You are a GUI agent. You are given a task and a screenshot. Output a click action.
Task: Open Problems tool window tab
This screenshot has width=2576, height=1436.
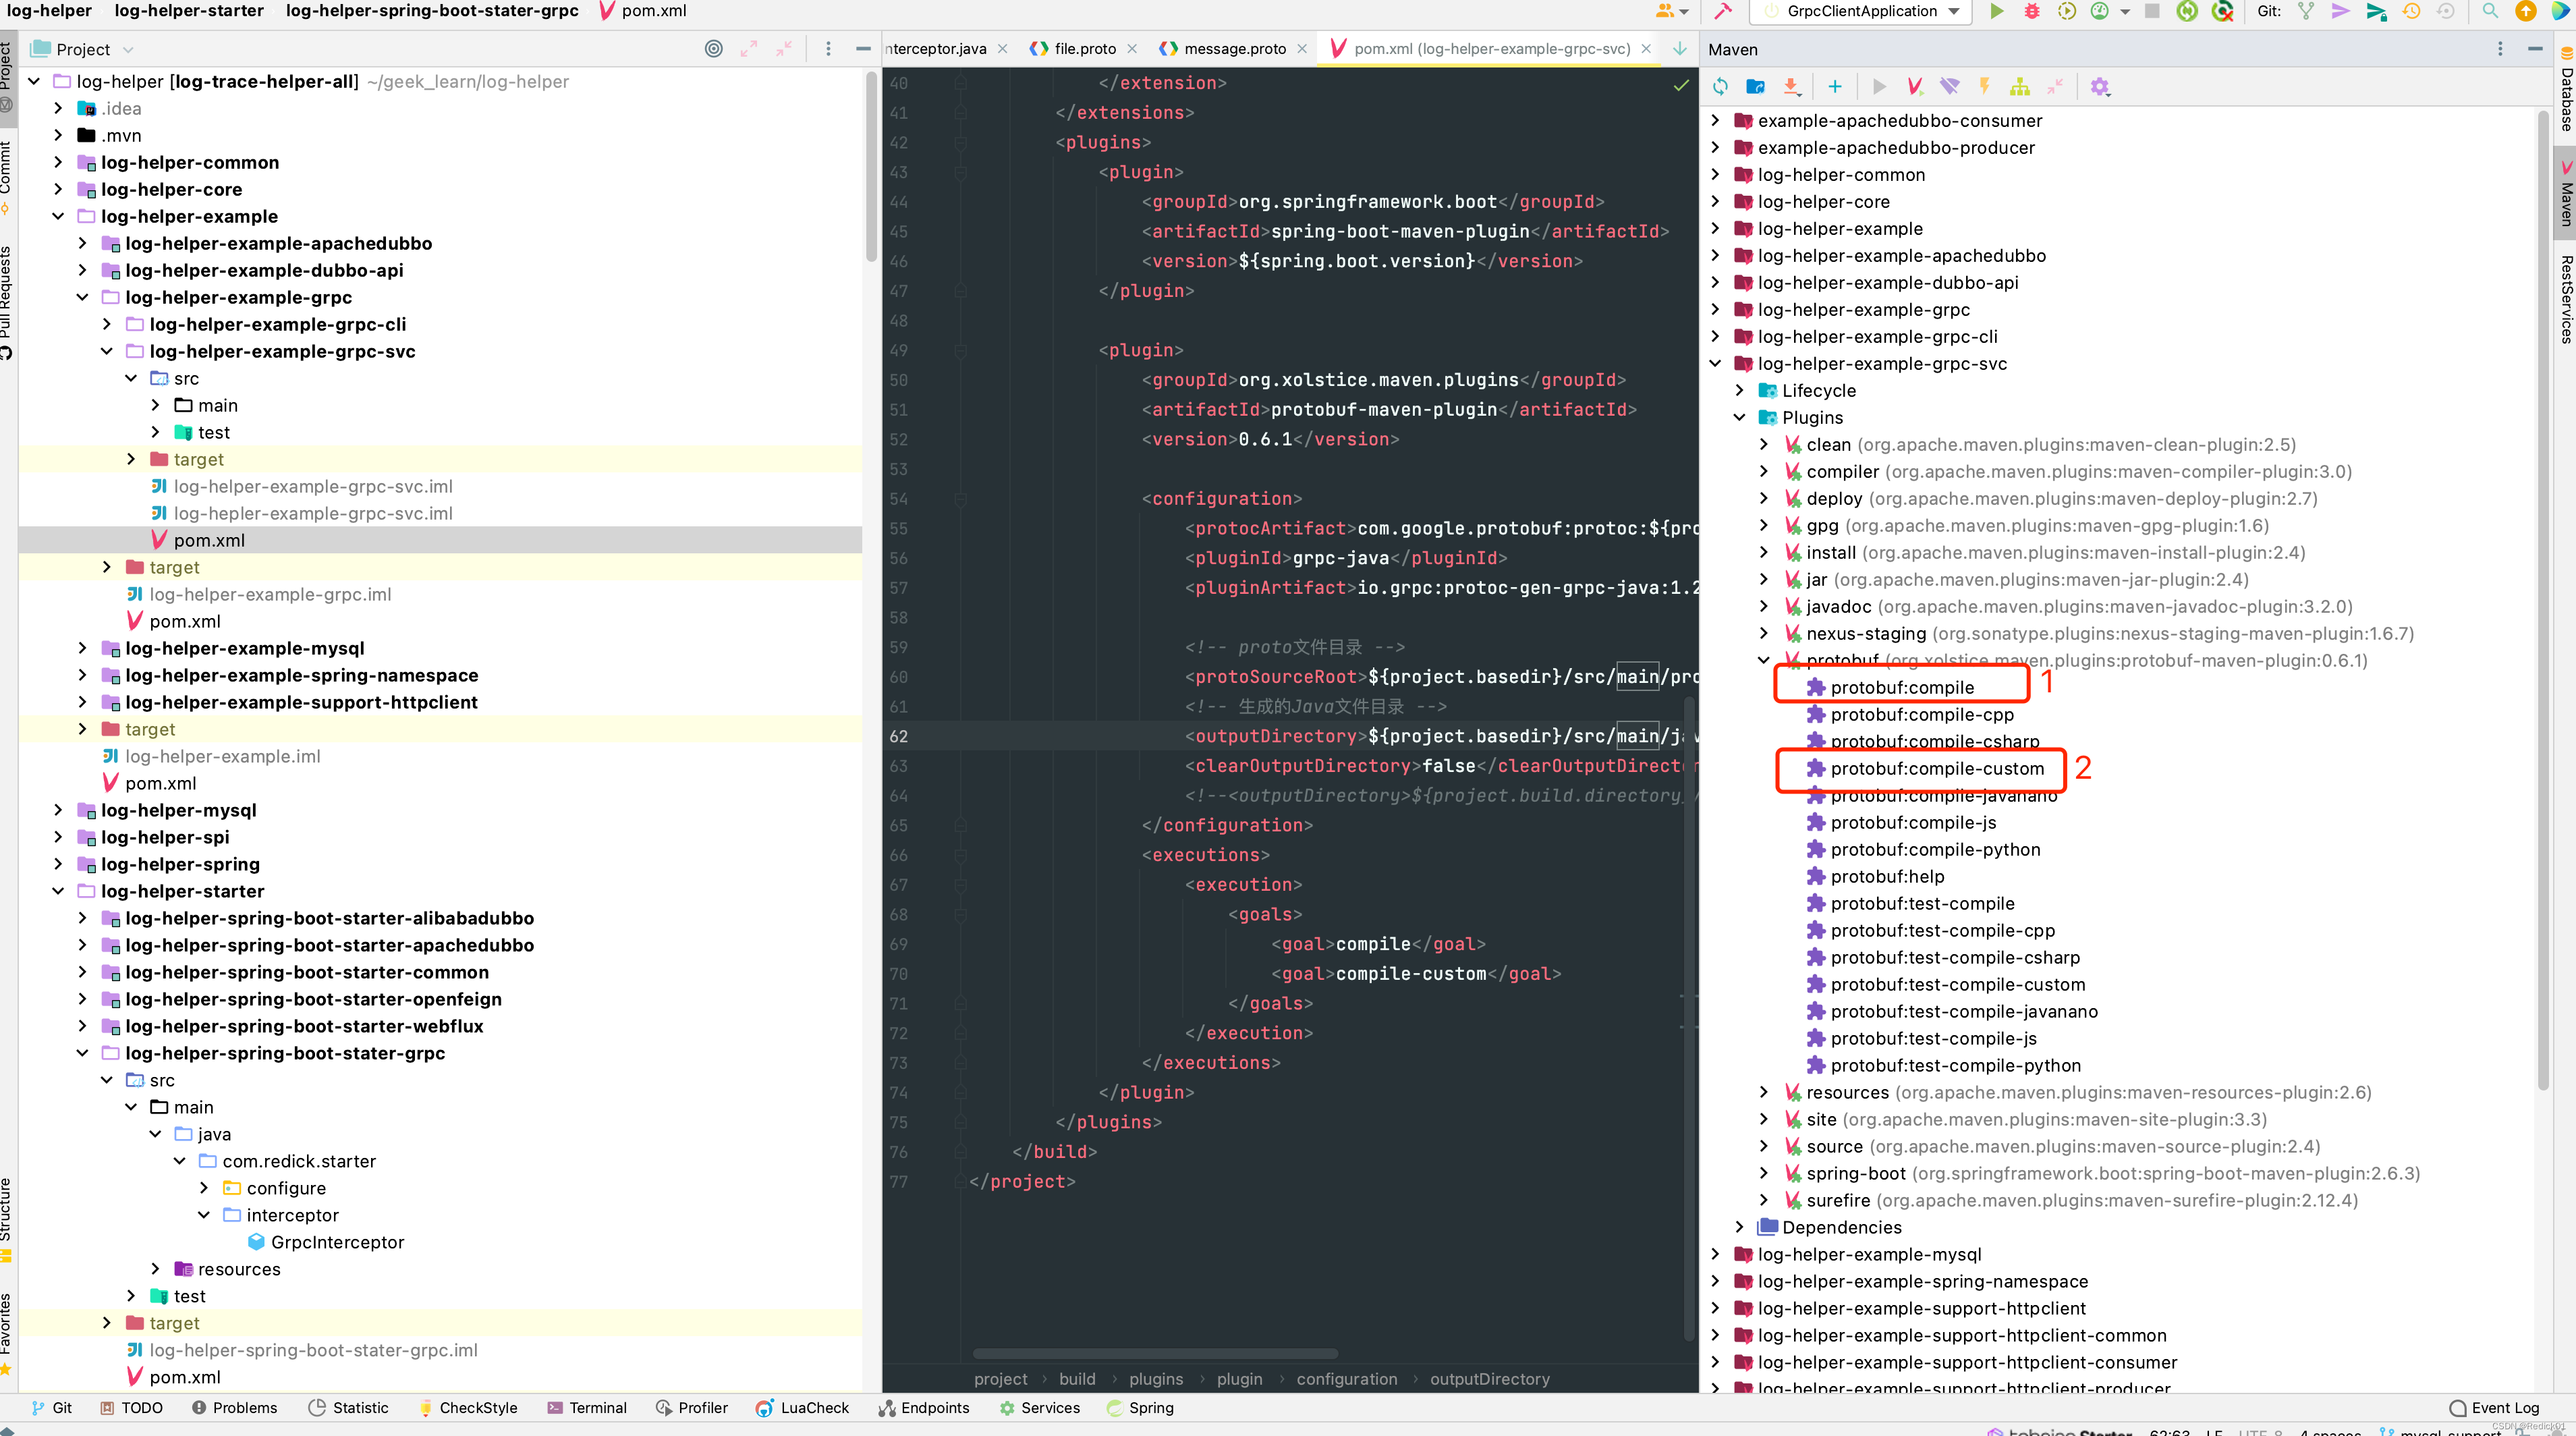pos(234,1407)
